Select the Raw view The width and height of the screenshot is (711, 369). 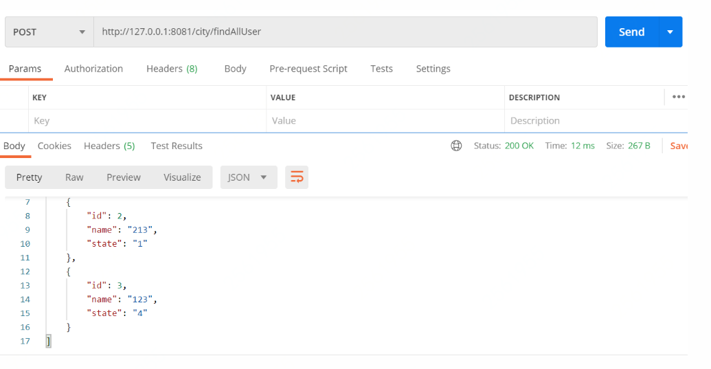tap(74, 177)
